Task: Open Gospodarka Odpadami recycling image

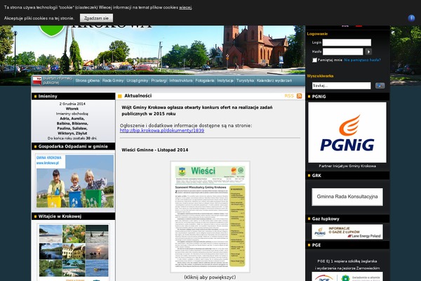Action: (75, 181)
